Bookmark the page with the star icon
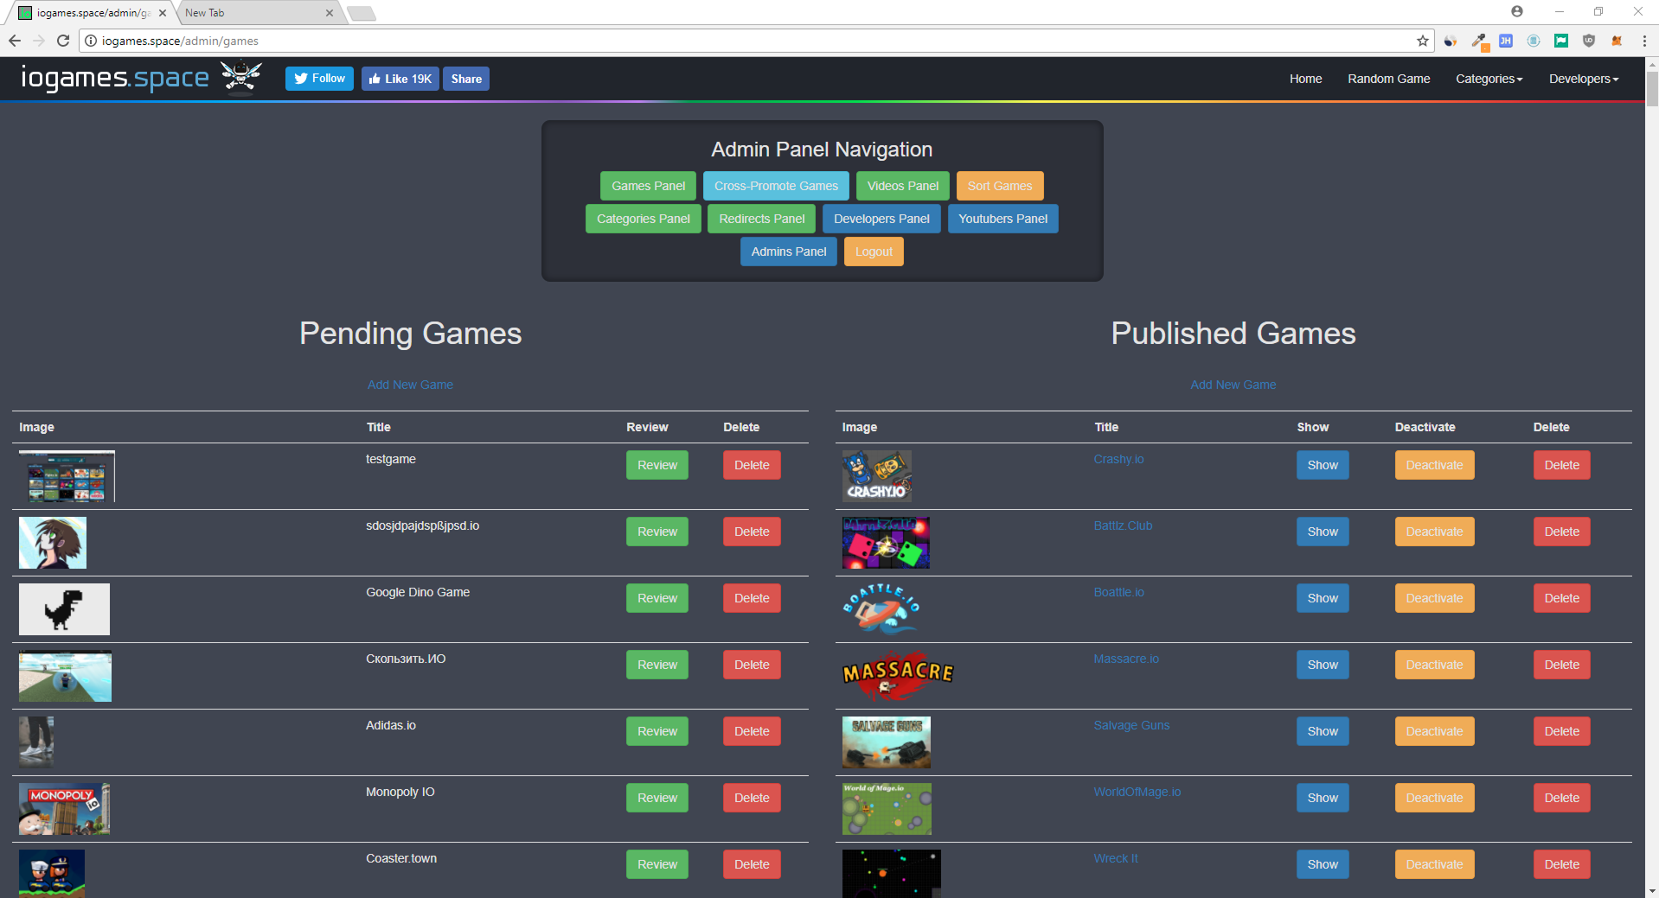The height and width of the screenshot is (898, 1659). 1421,40
